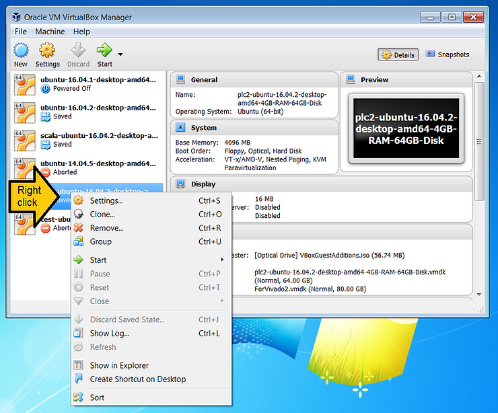Click the green Start arrow in toolbar
The height and width of the screenshot is (413, 498).
pos(104,50)
